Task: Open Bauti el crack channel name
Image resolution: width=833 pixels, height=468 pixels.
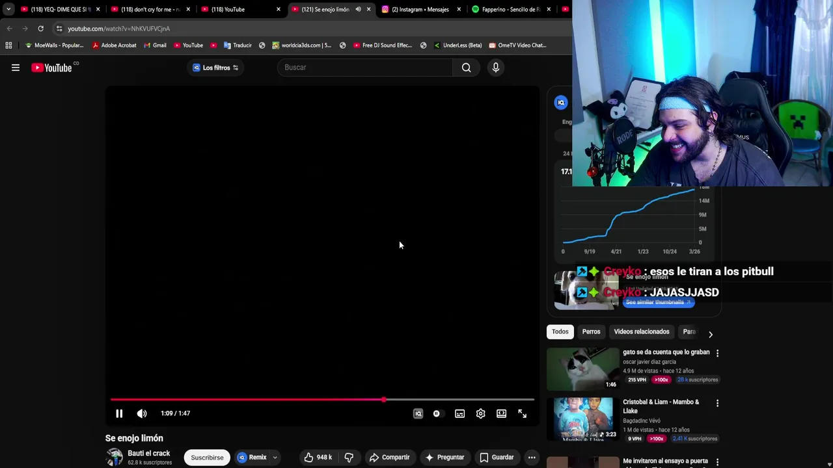Action: (x=149, y=453)
